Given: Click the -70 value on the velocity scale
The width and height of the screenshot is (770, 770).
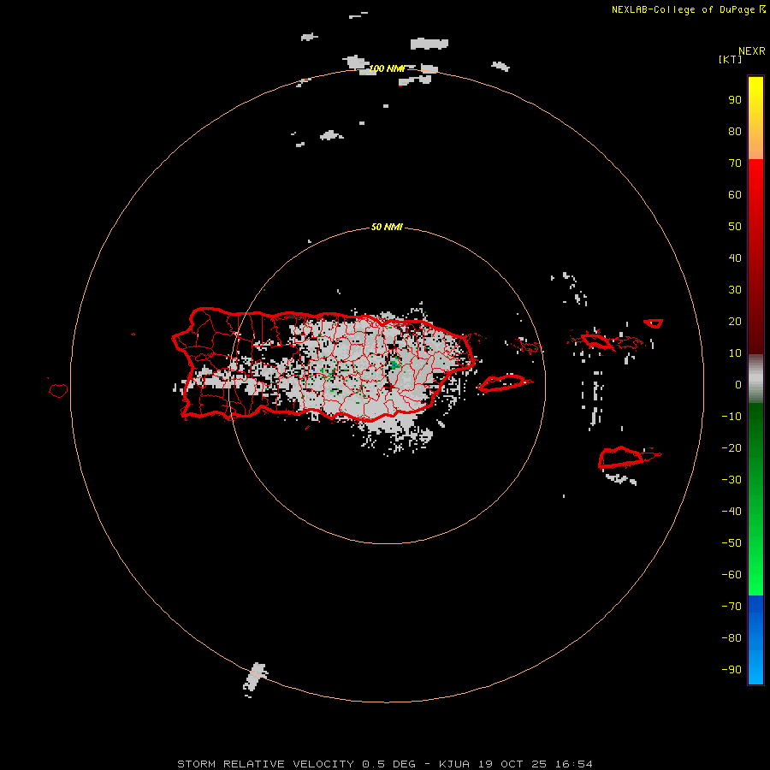Looking at the screenshot, I should tap(731, 607).
